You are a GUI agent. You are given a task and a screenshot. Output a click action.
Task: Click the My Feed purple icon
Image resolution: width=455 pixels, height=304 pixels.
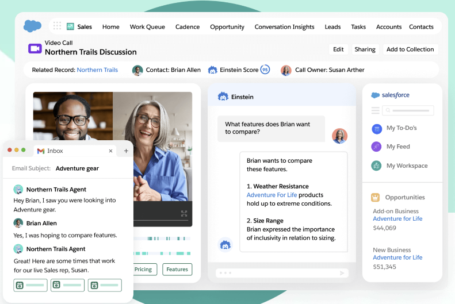coord(376,147)
